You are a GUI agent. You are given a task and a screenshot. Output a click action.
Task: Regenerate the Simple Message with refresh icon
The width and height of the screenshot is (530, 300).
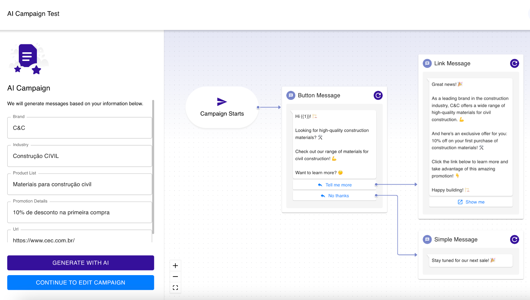pos(514,239)
